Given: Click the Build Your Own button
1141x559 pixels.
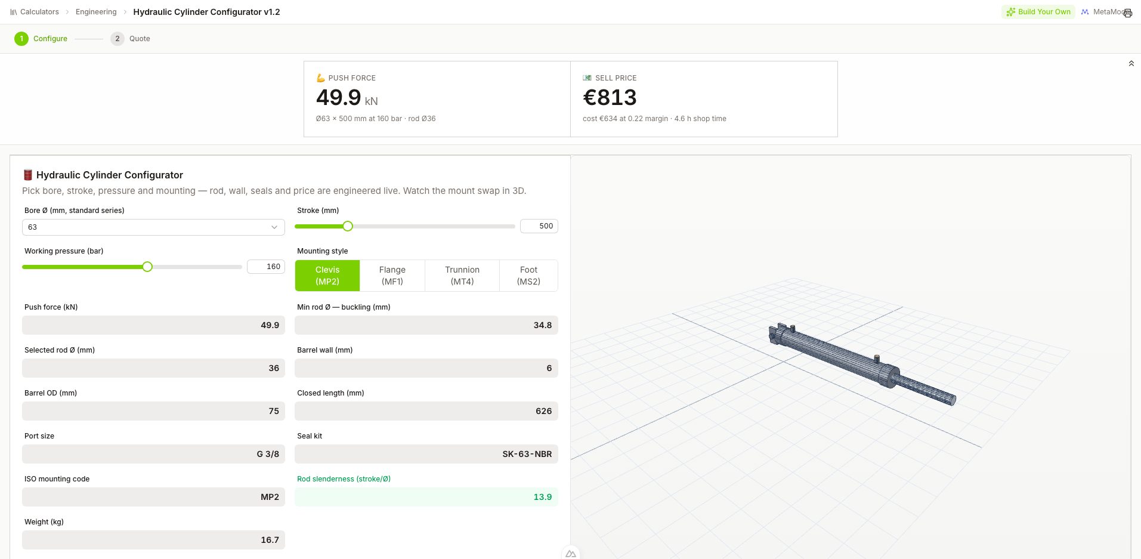Looking at the screenshot, I should pos(1038,12).
